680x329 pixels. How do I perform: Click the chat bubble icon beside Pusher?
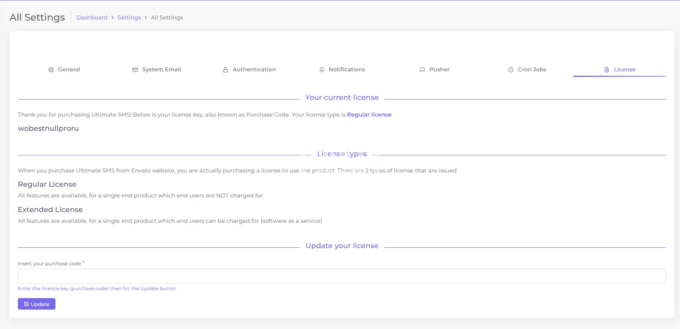(x=422, y=70)
